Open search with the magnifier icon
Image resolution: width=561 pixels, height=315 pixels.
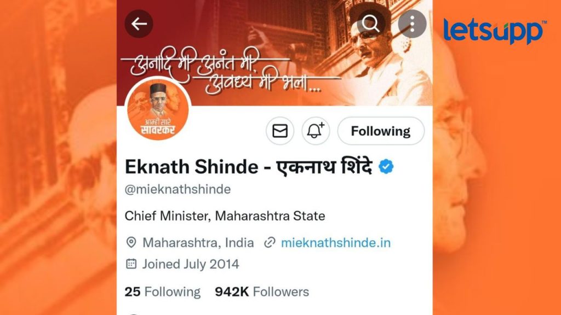point(371,24)
